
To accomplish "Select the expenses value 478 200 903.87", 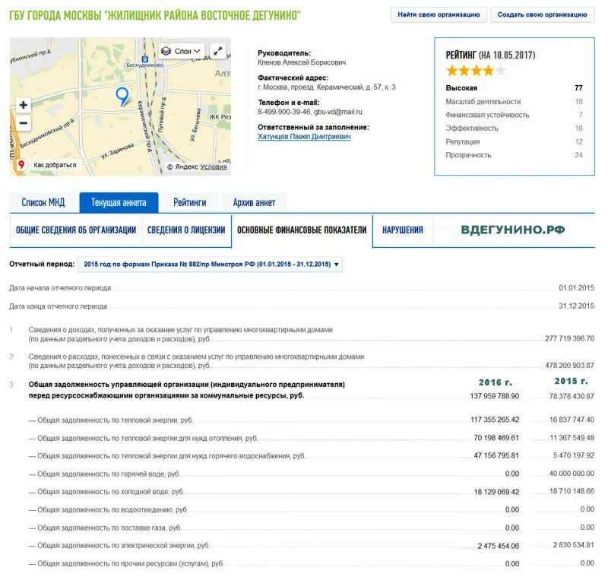I will pyautogui.click(x=569, y=365).
